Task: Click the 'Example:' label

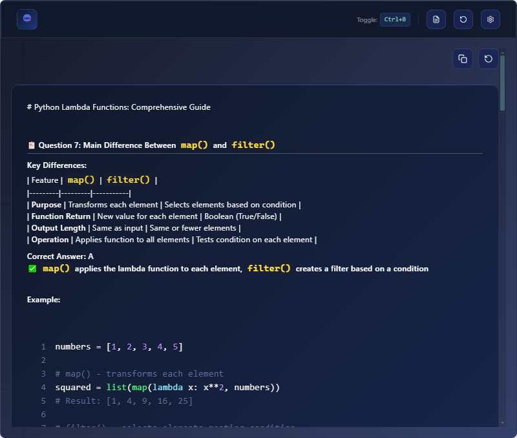Action: click(x=43, y=300)
